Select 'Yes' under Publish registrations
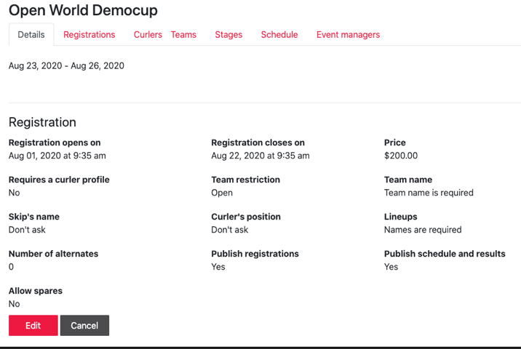 pyautogui.click(x=218, y=267)
